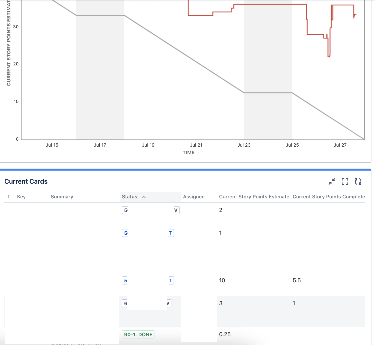Viewport: 375px width, 345px height.
Task: Click the TIME axis title
Action: pyautogui.click(x=189, y=153)
